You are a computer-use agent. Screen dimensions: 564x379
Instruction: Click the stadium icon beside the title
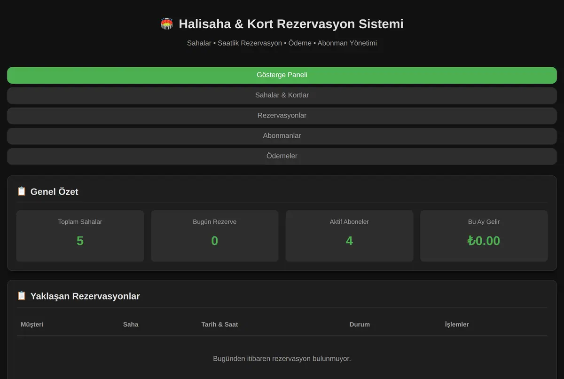167,24
